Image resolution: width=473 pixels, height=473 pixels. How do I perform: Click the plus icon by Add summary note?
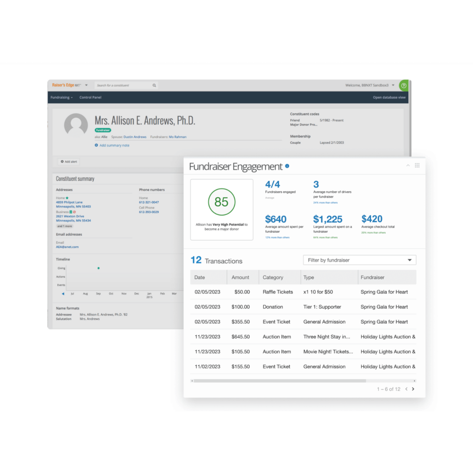click(x=96, y=145)
